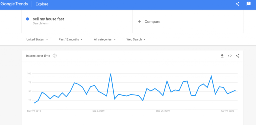Open the help icon beside Interest over time
256x125 pixels.
[55, 56]
